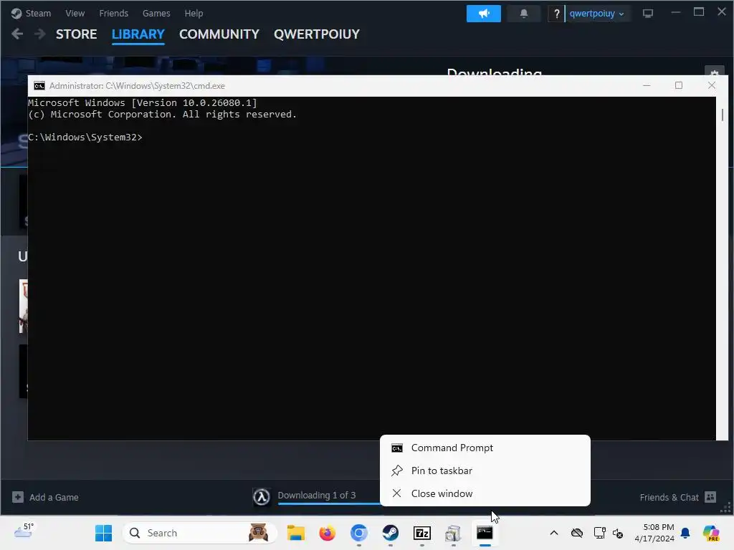This screenshot has width=734, height=550.
Task: Click the C:\Windows\System32> prompt line
Action: point(85,137)
